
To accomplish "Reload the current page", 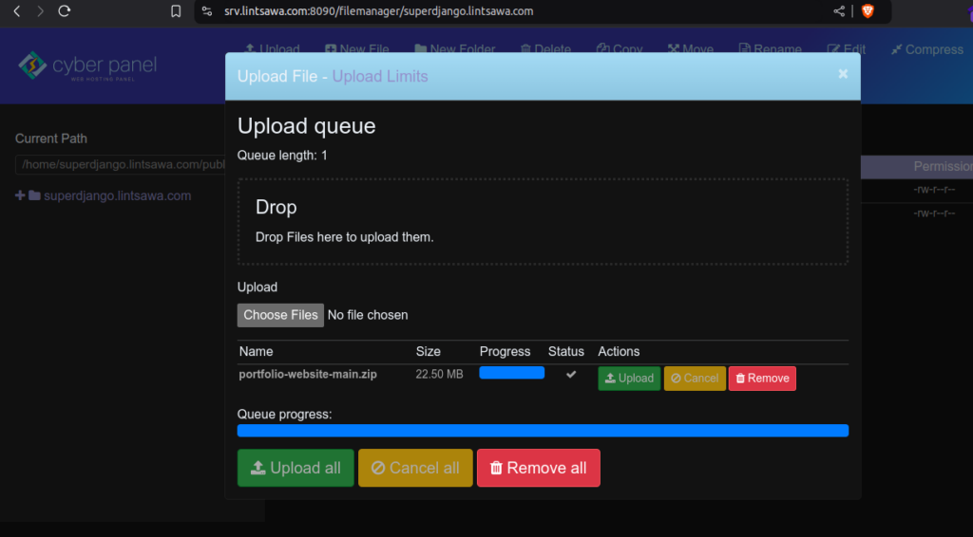I will point(64,11).
